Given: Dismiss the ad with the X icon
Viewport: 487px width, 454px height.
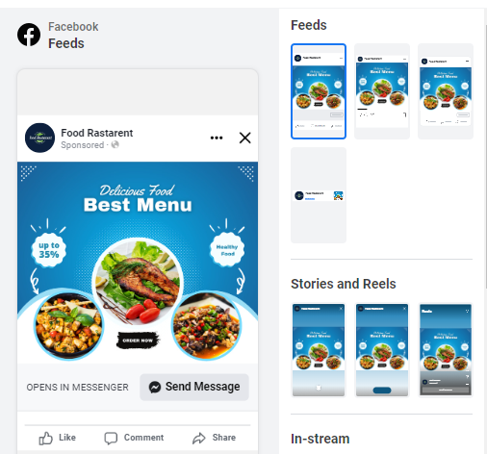Looking at the screenshot, I should pos(245,138).
